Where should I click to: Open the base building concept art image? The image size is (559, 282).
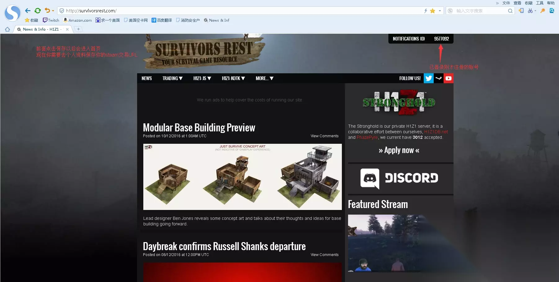(x=243, y=177)
